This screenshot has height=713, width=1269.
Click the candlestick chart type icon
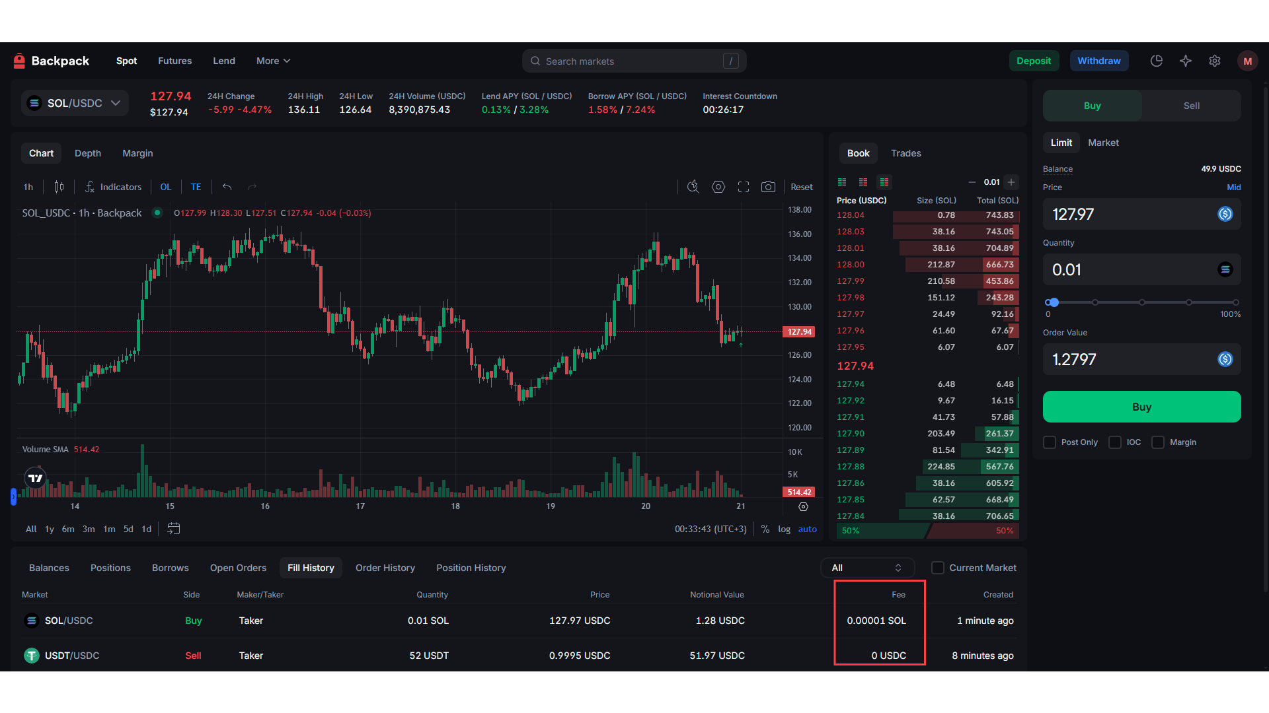(x=59, y=187)
